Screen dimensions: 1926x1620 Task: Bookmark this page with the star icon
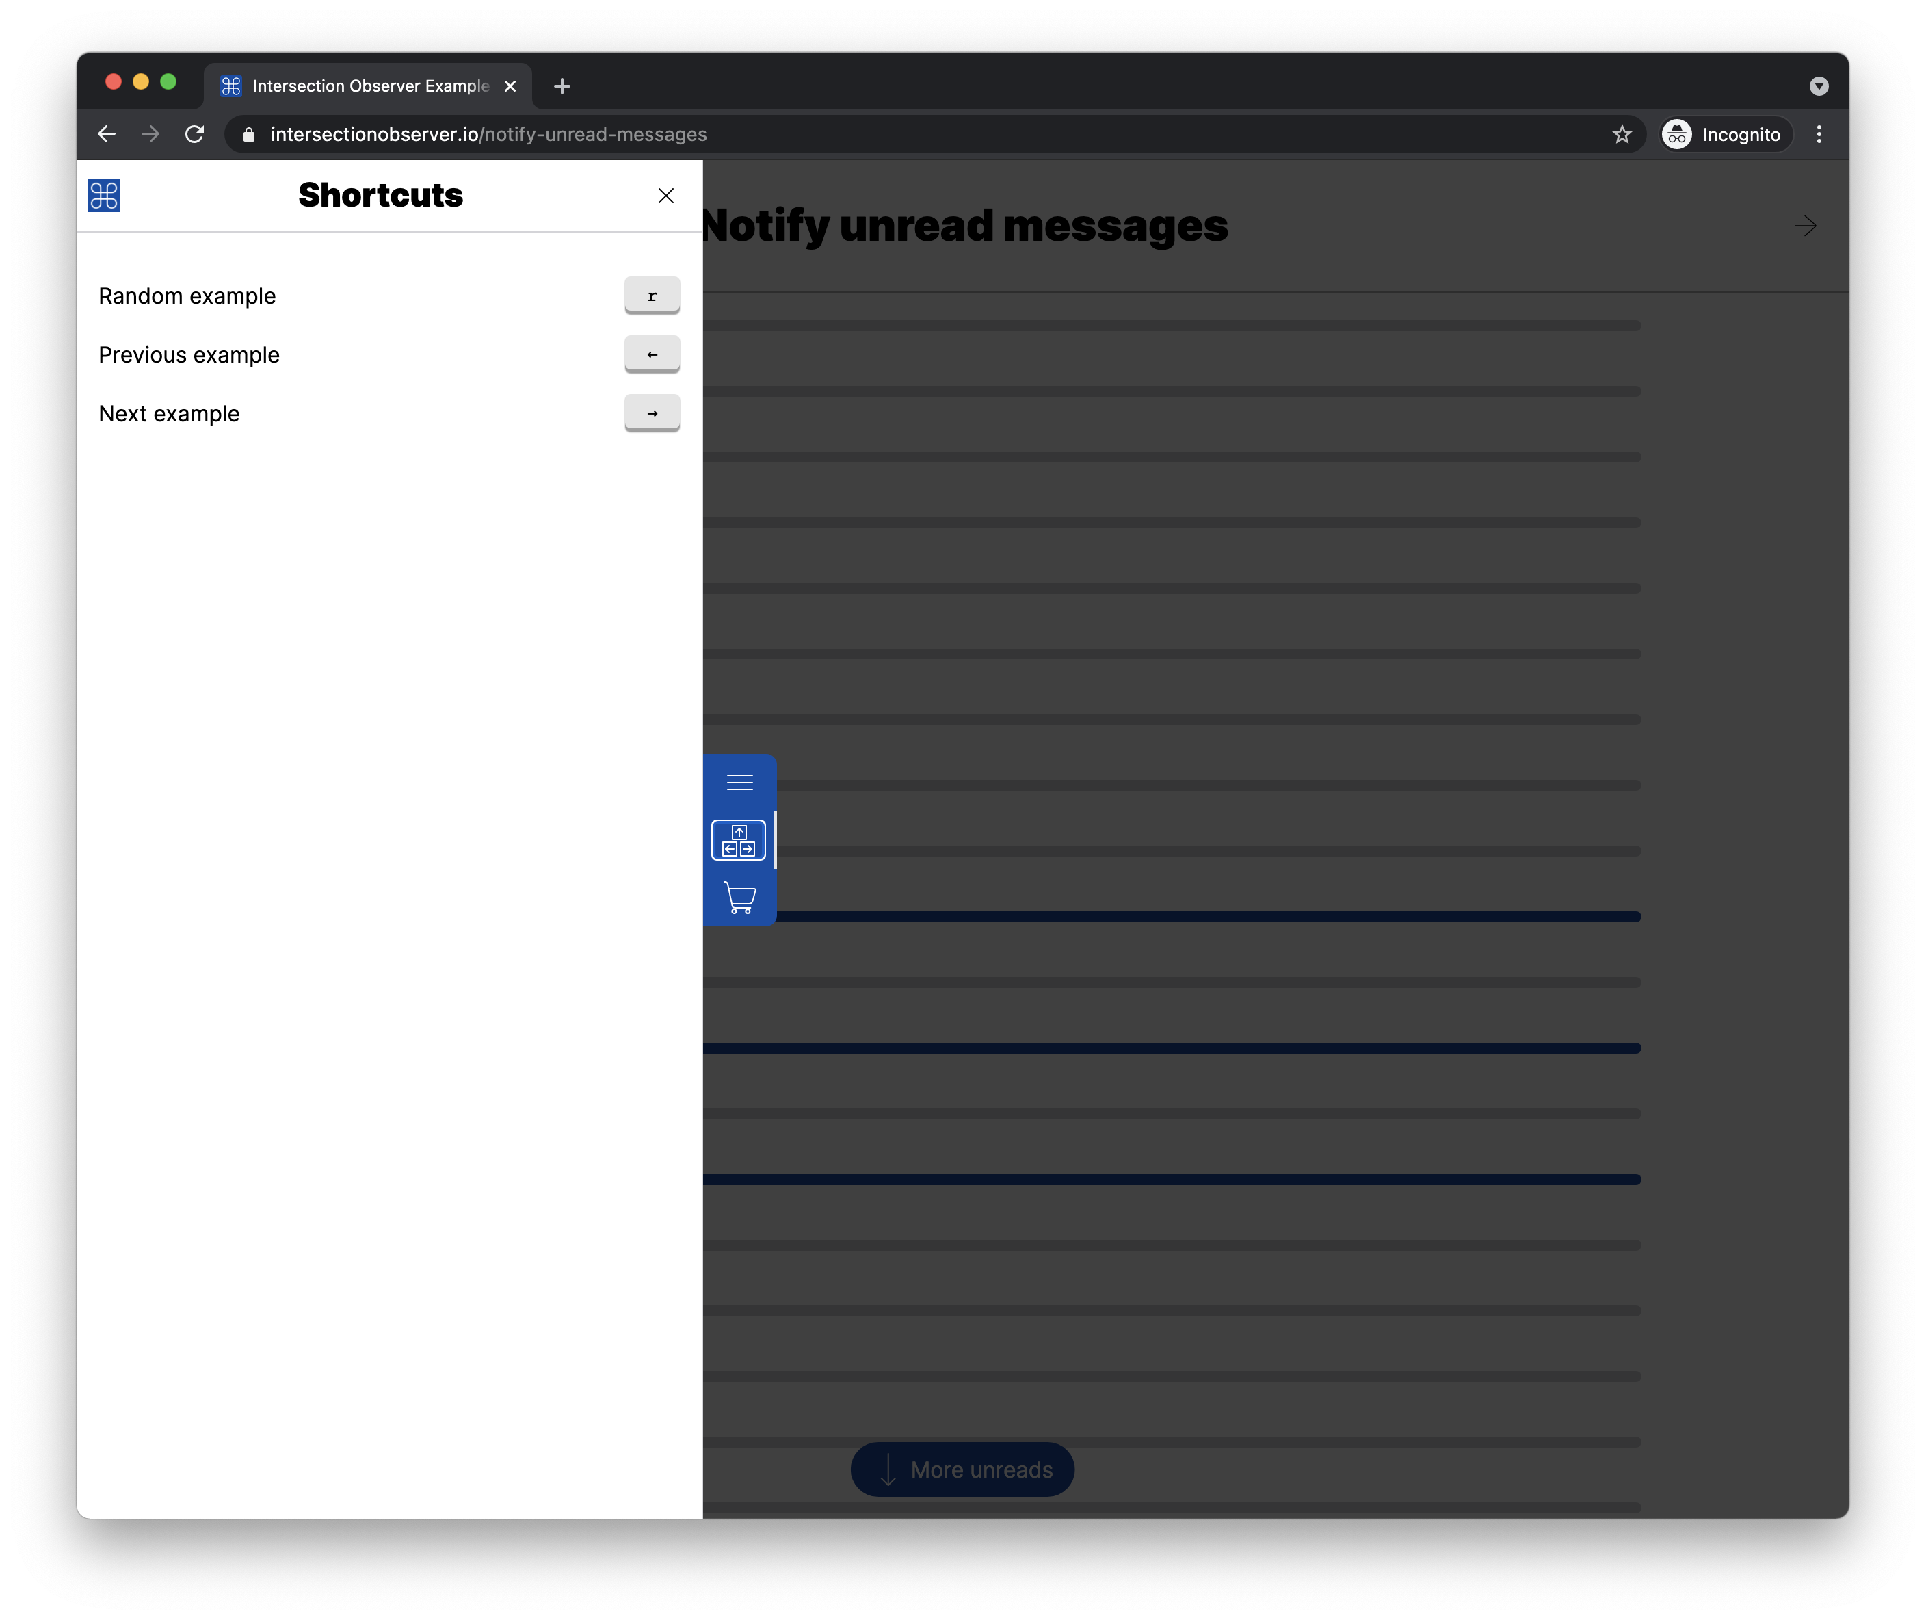1621,135
